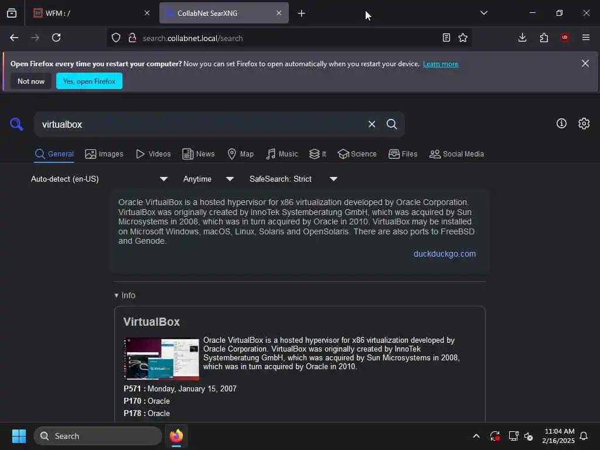This screenshot has height=450, width=600.
Task: Select the General category tab
Action: click(54, 154)
